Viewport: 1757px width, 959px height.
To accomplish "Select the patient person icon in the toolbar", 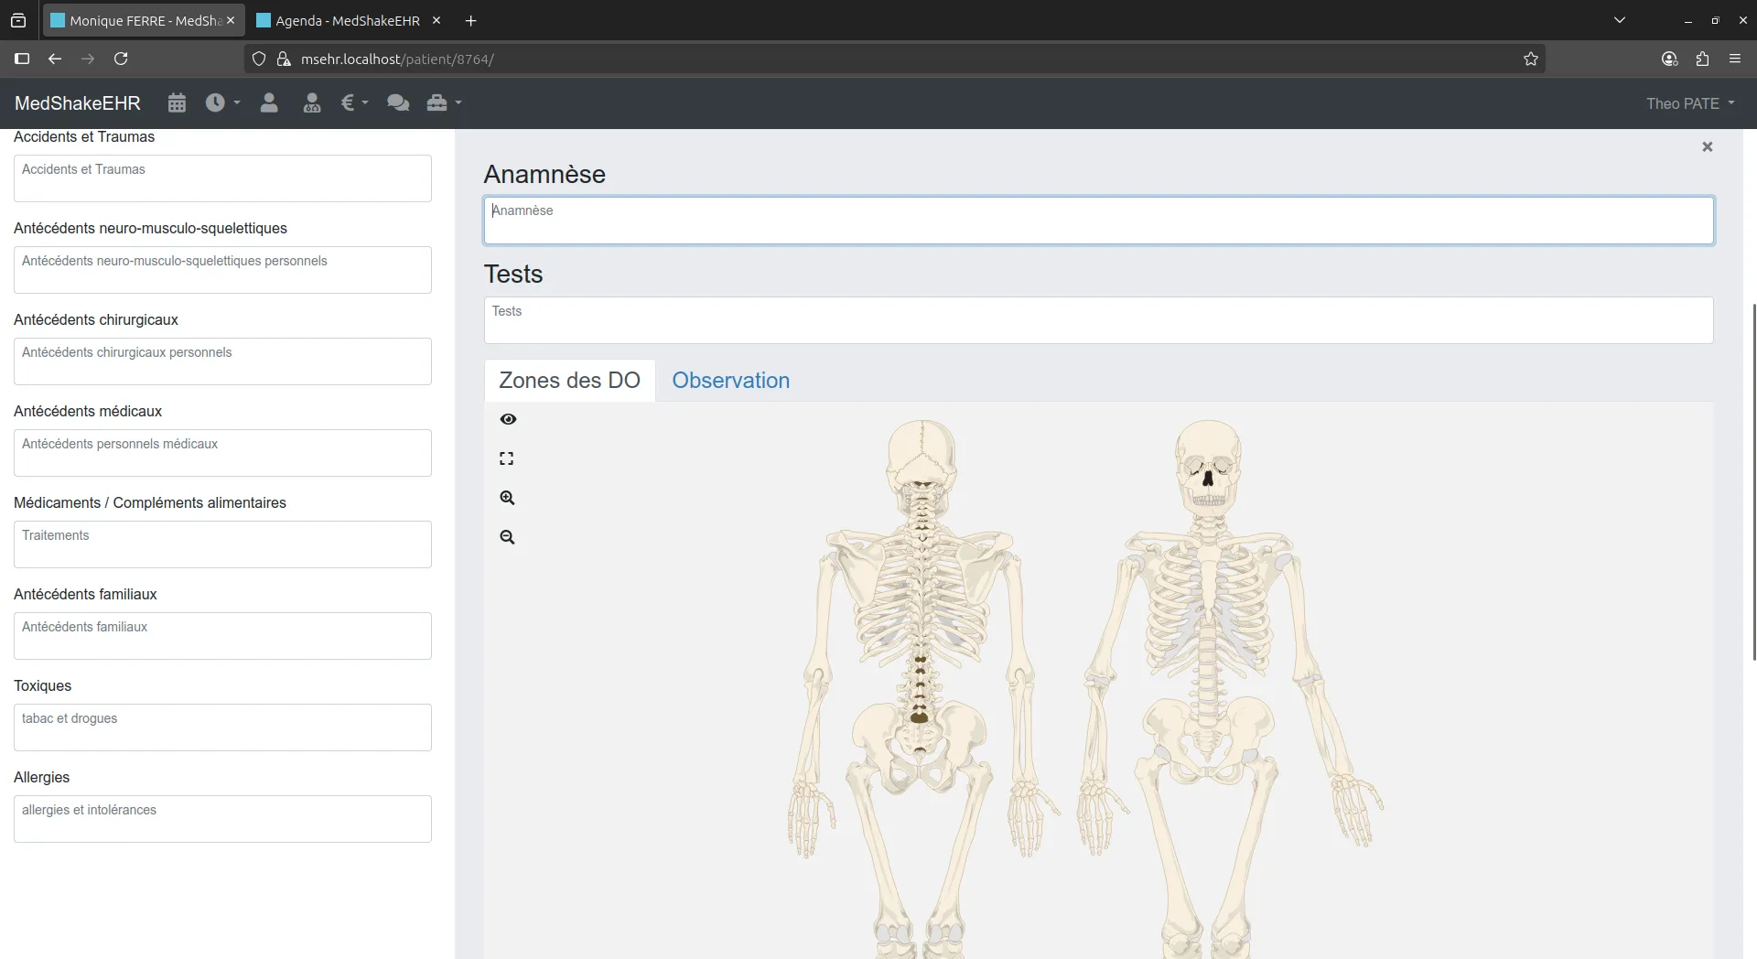I will tap(268, 102).
